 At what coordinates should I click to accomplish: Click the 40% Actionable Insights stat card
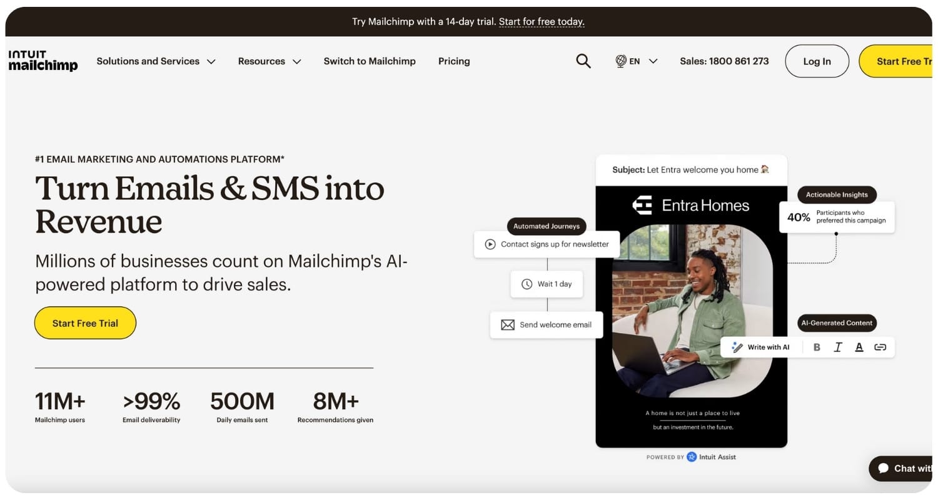pyautogui.click(x=837, y=217)
